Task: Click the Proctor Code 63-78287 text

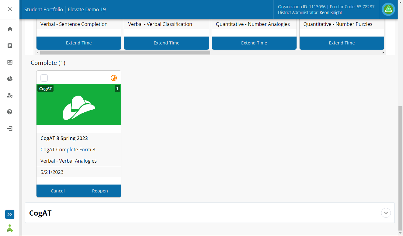Action: pos(352,7)
